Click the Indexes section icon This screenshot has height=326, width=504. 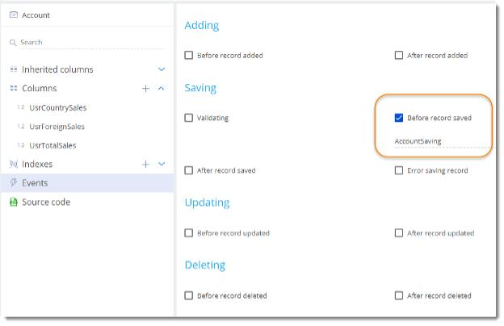[x=13, y=164]
